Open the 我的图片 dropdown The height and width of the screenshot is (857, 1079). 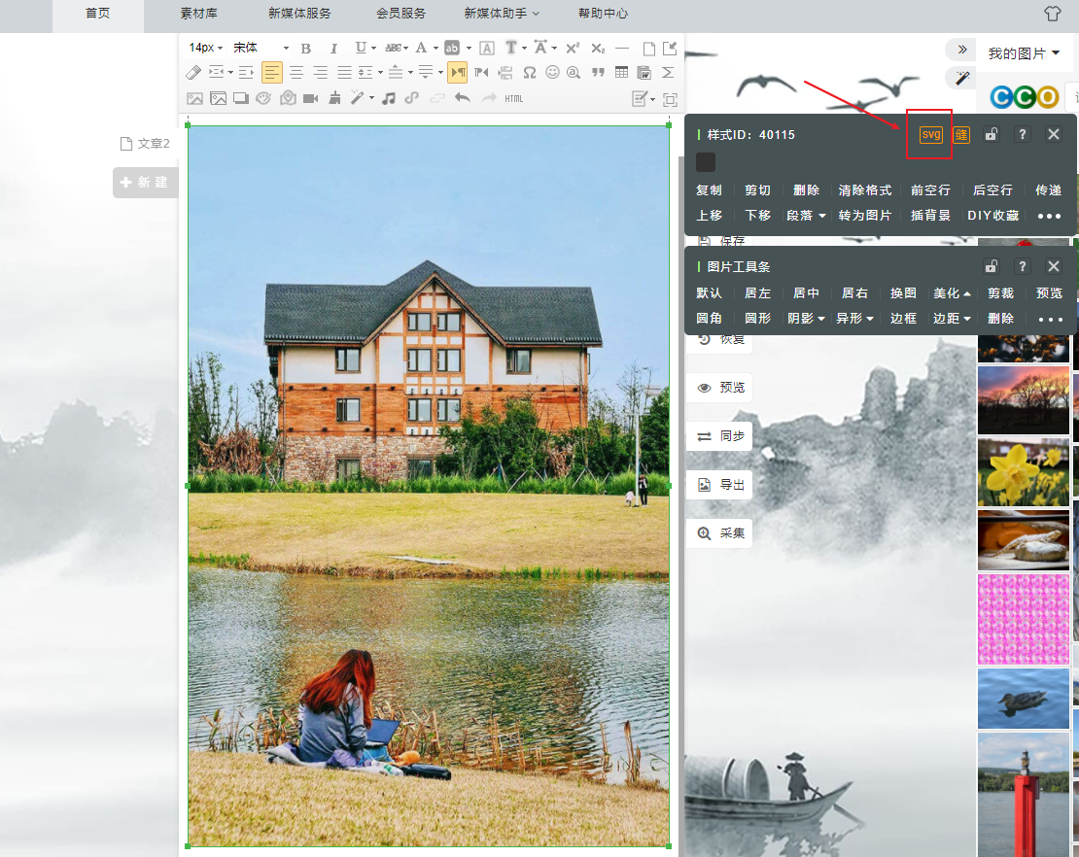tap(1024, 53)
